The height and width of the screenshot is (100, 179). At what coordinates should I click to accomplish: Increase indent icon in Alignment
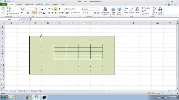[x=63, y=13]
